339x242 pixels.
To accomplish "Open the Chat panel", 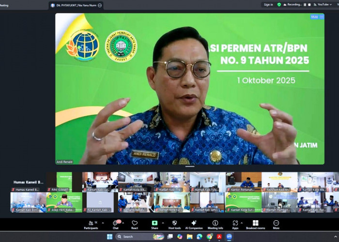I will (115, 224).
